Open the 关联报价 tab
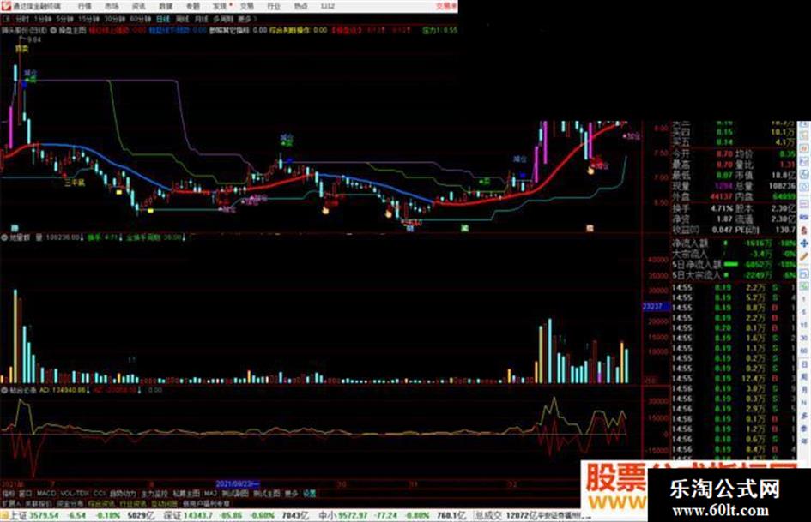The width and height of the screenshot is (811, 522). [x=39, y=503]
